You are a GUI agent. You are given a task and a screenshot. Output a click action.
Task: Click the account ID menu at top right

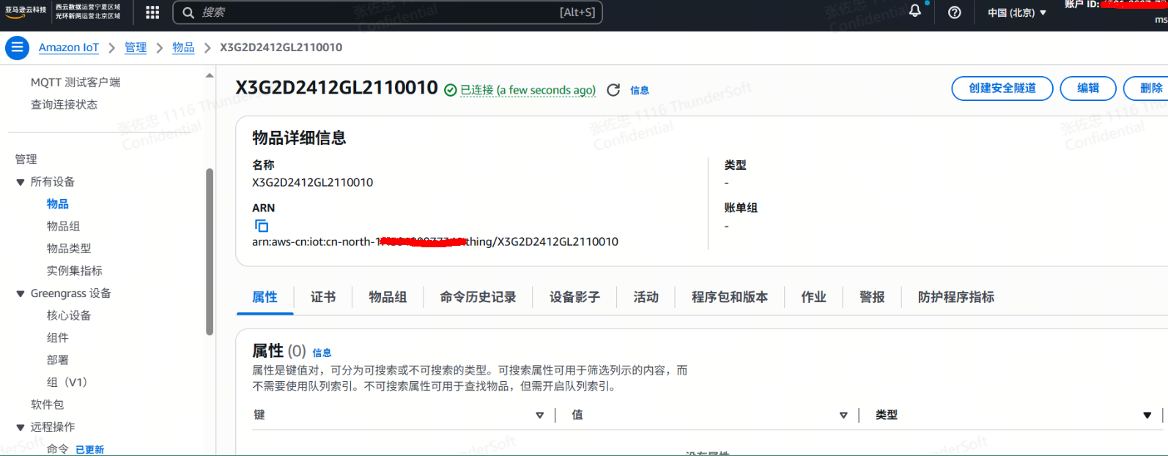[x=1116, y=5]
